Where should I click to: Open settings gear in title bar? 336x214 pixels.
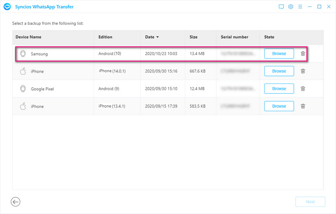291,7
